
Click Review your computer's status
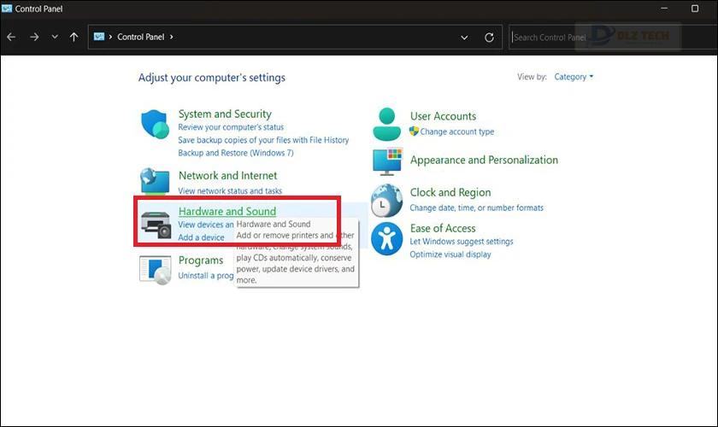(x=231, y=127)
